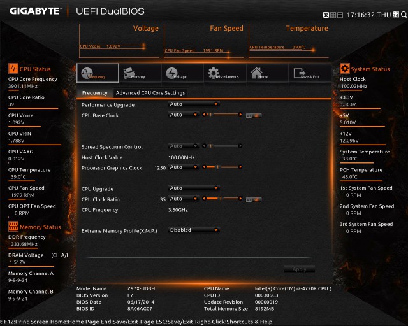Viewport: 408px width, 326px height.
Task: Click the Spread Spectrum Control slider track
Action: pyautogui.click(x=222, y=146)
